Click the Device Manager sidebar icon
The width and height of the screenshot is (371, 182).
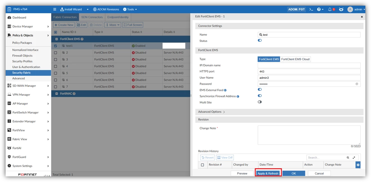9,26
